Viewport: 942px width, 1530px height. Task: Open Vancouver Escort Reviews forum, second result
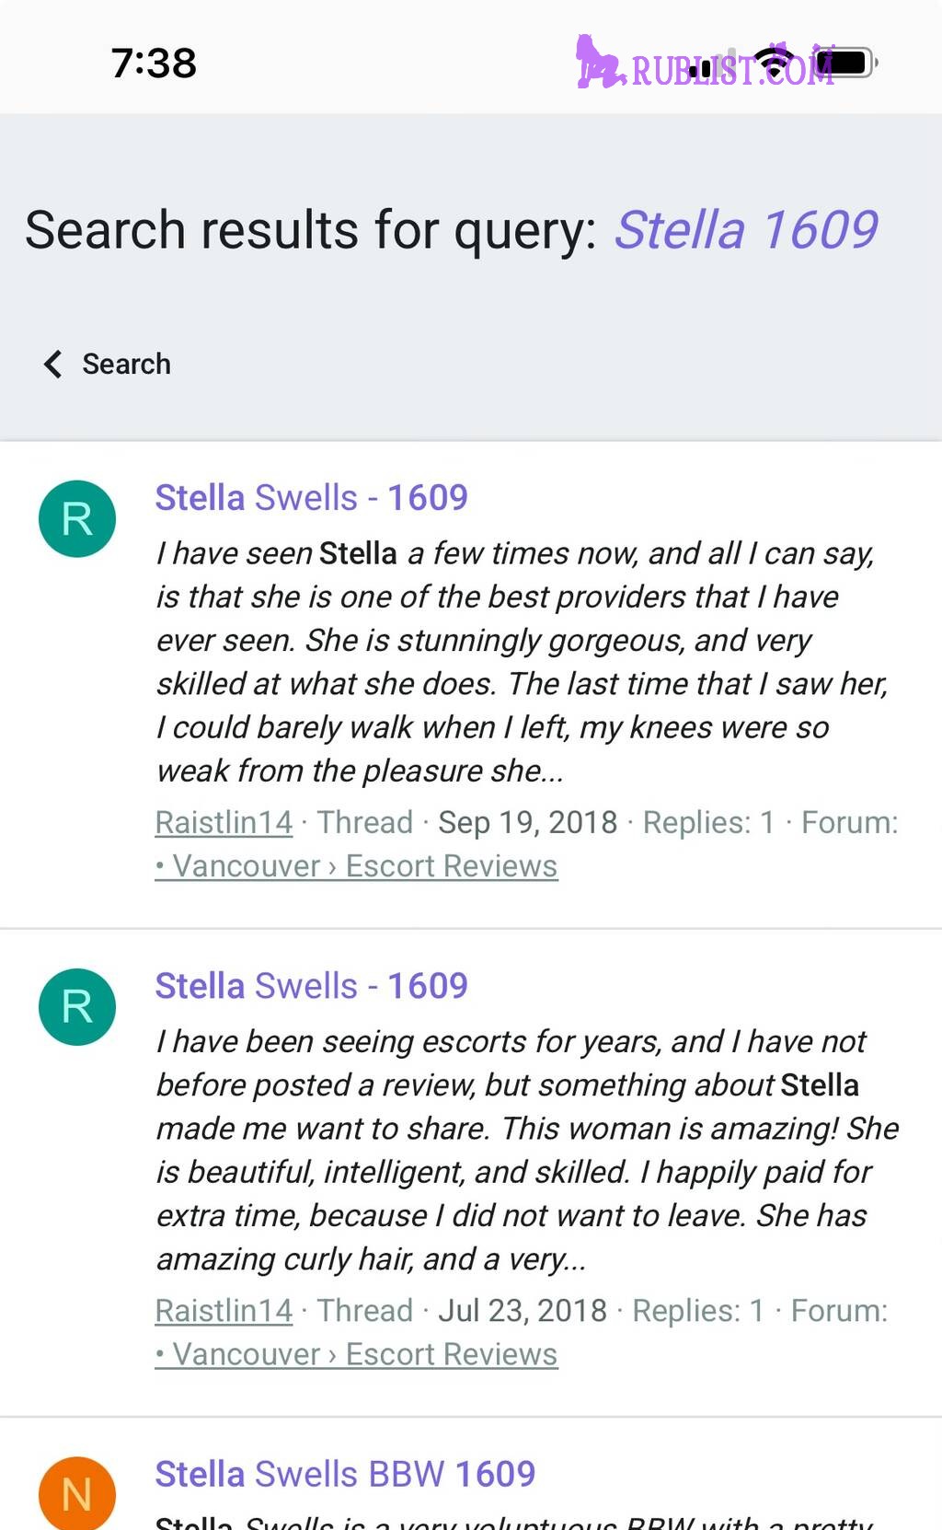356,1354
